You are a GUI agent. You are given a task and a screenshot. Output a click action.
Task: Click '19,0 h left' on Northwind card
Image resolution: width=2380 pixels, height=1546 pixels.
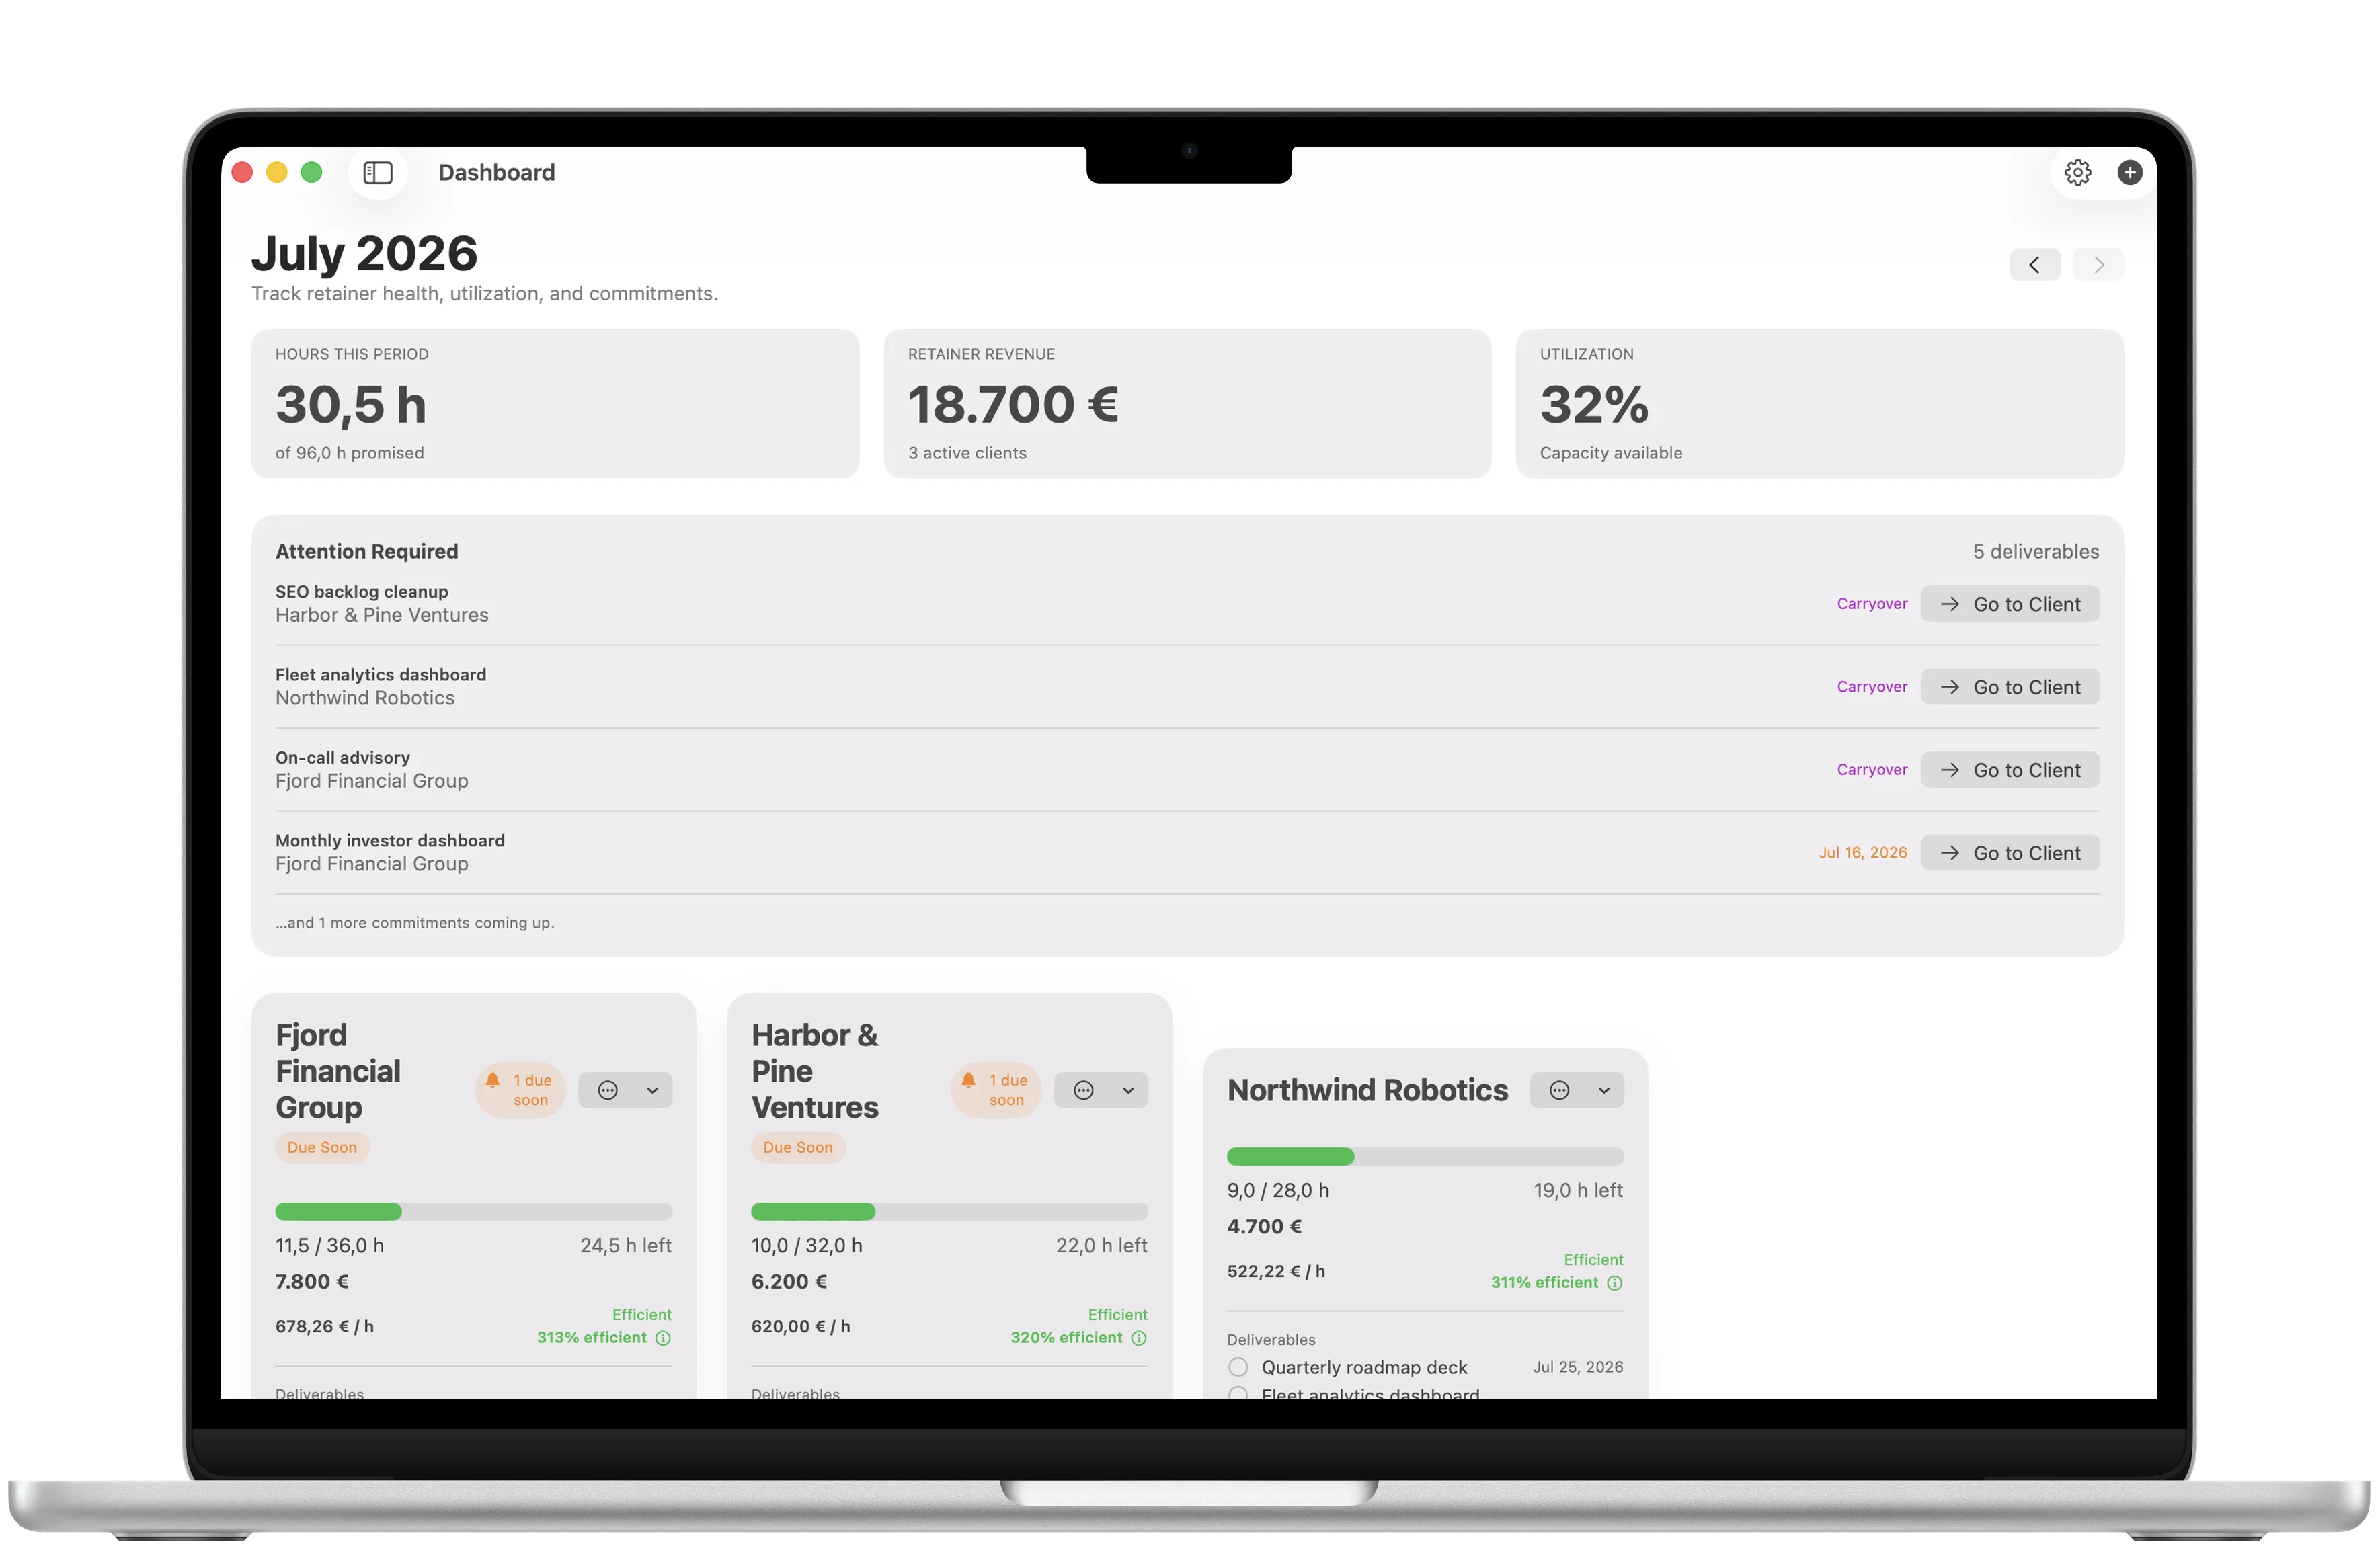coord(1578,1191)
